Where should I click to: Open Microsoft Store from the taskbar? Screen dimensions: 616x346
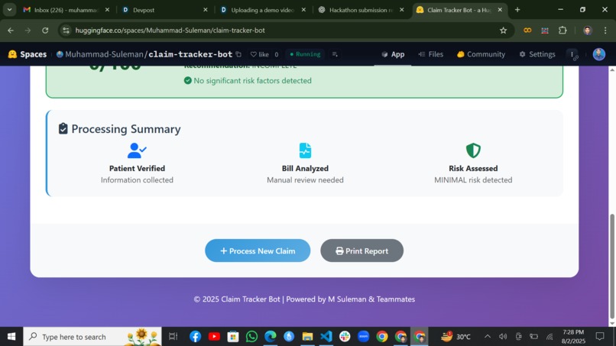(233, 337)
